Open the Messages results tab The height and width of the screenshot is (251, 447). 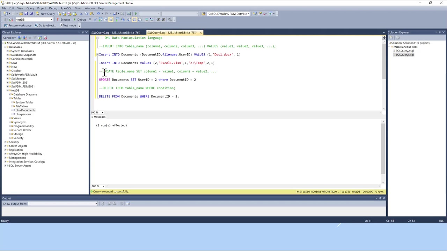pos(98,117)
